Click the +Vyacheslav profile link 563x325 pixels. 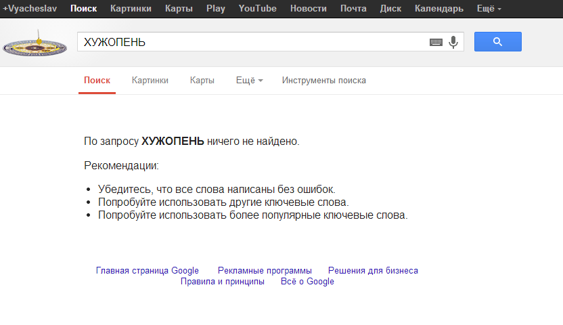(30, 9)
